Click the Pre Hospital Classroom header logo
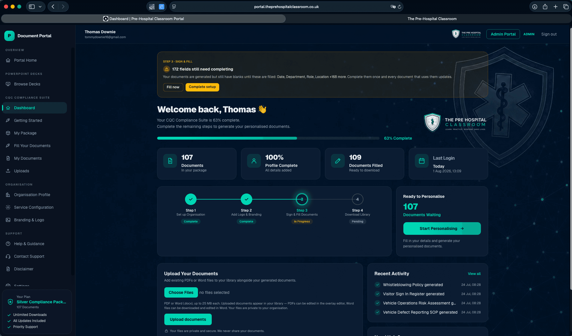 (x=467, y=34)
